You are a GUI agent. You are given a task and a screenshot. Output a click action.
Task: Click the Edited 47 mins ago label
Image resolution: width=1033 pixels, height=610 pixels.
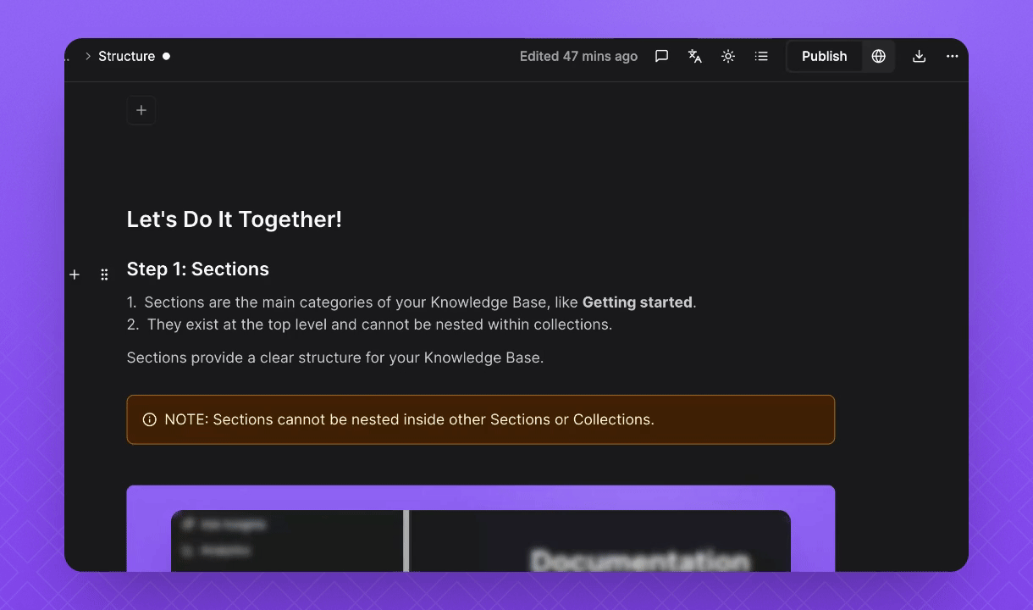(x=578, y=56)
